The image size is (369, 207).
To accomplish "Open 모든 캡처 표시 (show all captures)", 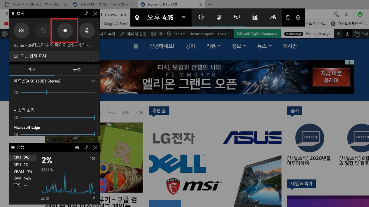I will (54, 56).
